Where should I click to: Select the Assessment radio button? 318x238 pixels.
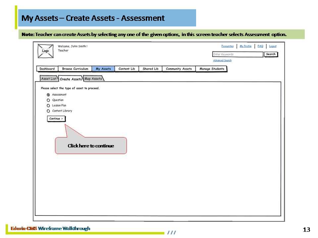(x=48, y=95)
